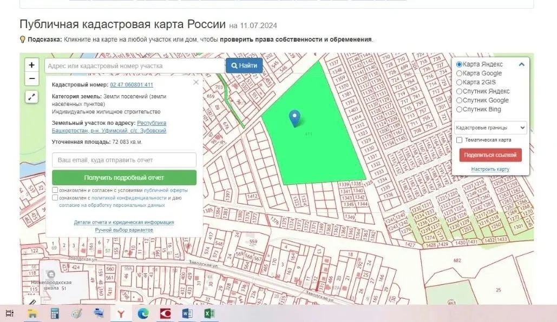Open Ручной выбор вариантов link
The width and height of the screenshot is (557, 322).
124,230
